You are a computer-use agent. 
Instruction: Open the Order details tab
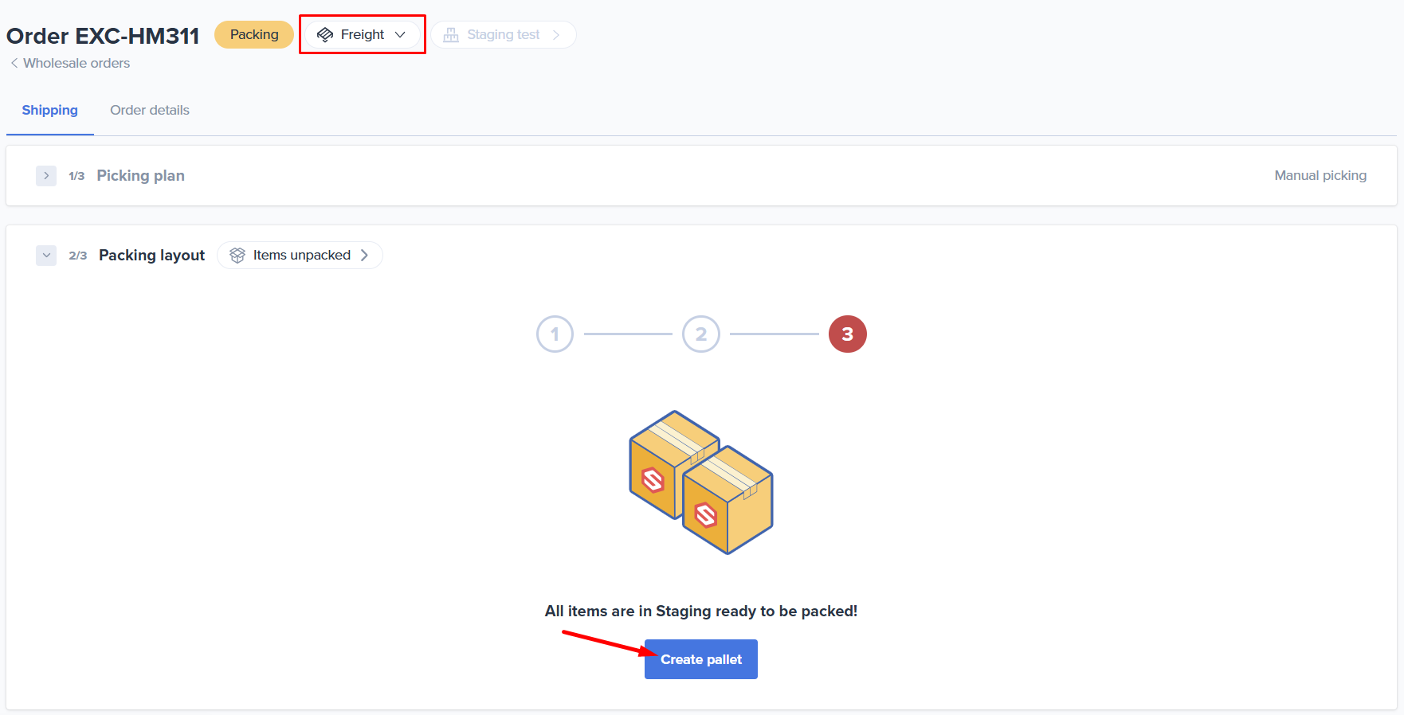[x=150, y=111]
